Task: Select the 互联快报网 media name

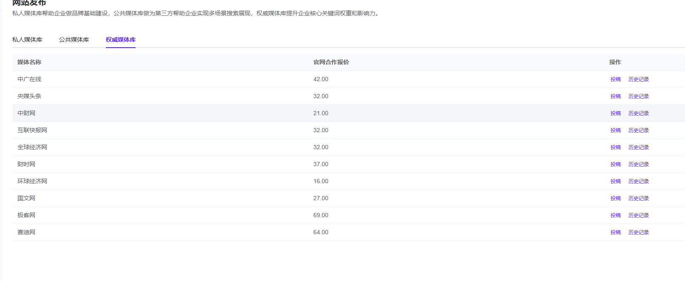Action: tap(32, 131)
